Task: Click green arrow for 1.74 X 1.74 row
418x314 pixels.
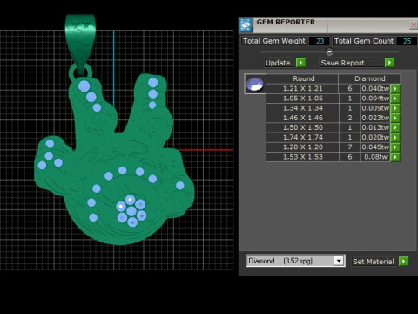Action: [x=395, y=137]
